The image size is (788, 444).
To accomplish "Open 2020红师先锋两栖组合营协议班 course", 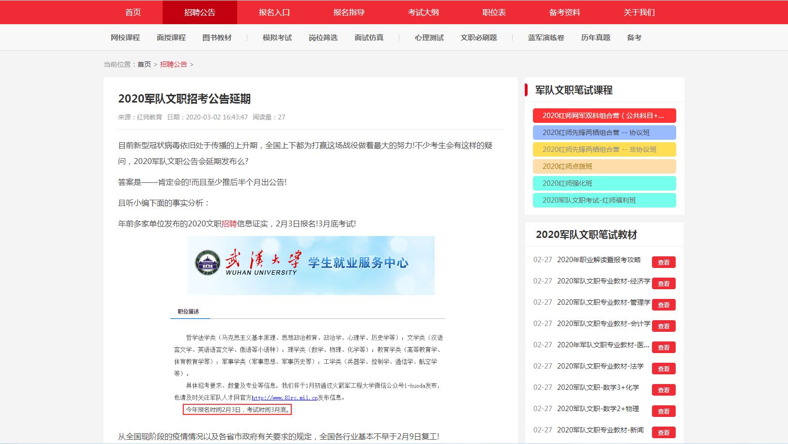I will (604, 133).
